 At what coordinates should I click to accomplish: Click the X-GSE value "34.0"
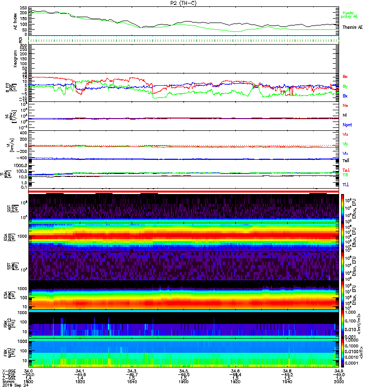pyautogui.click(x=28, y=371)
